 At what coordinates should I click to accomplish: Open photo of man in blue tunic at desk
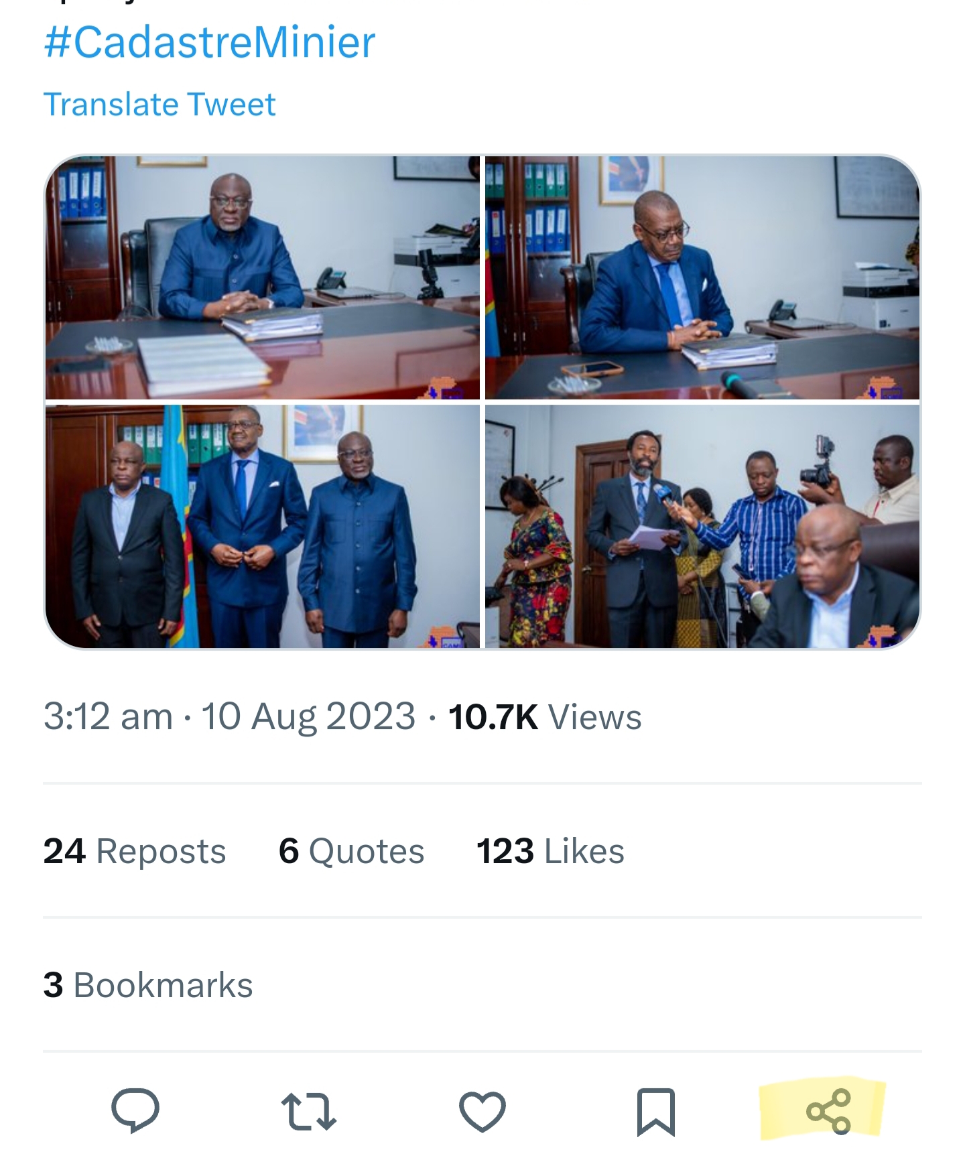(263, 277)
